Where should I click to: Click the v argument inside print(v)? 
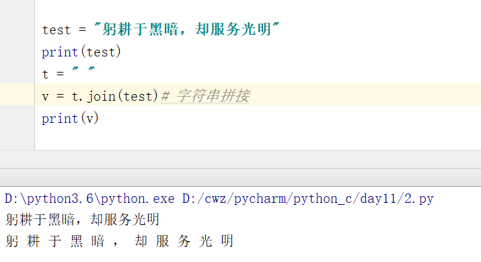click(90, 119)
